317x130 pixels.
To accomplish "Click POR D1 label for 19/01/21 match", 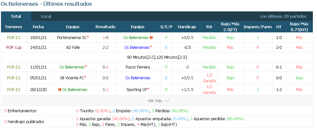I will pyautogui.click(x=14, y=38).
